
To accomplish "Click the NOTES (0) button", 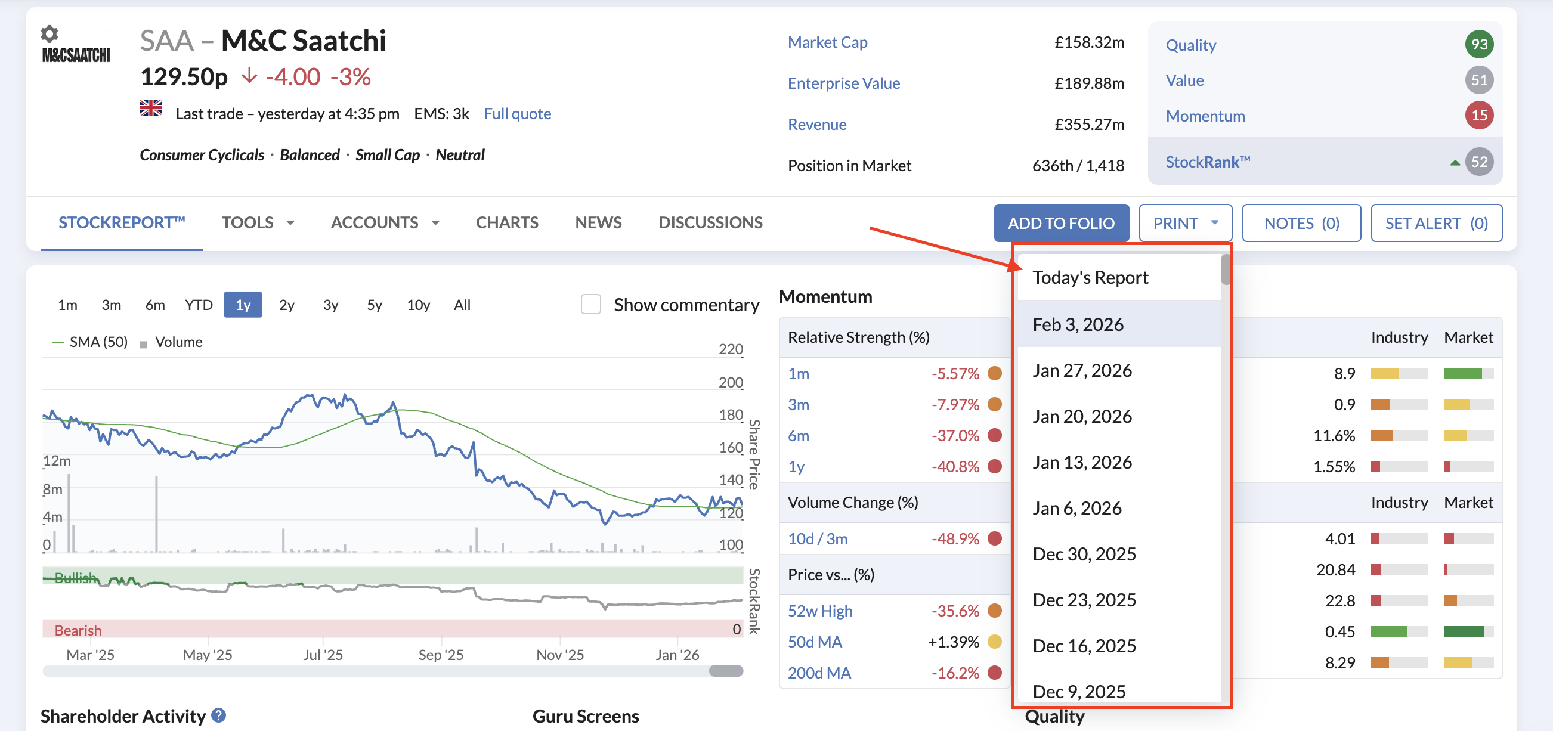I will coord(1301,223).
